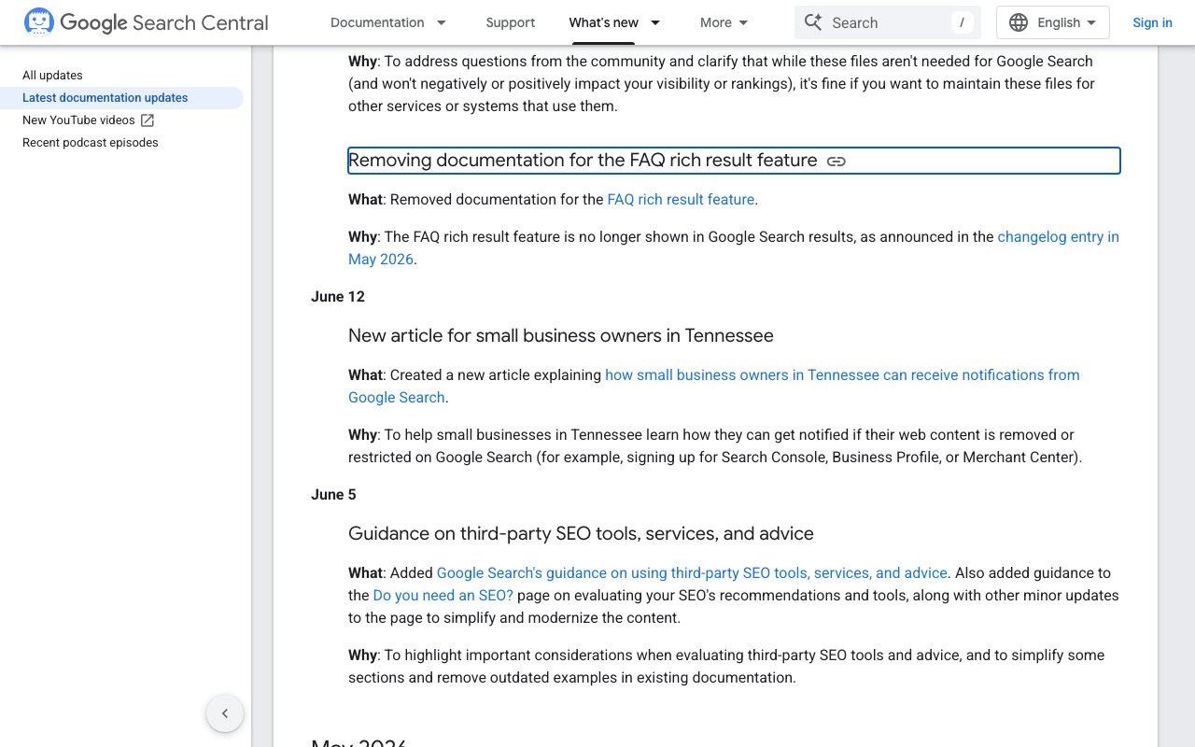Expand the More menu
This screenshot has width=1195, height=747.
click(724, 22)
